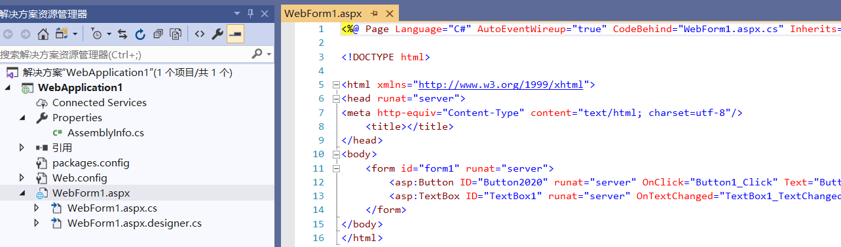This screenshot has width=841, height=247.
Task: Click the globe icon beside WebForm1.aspx
Action: (42, 193)
